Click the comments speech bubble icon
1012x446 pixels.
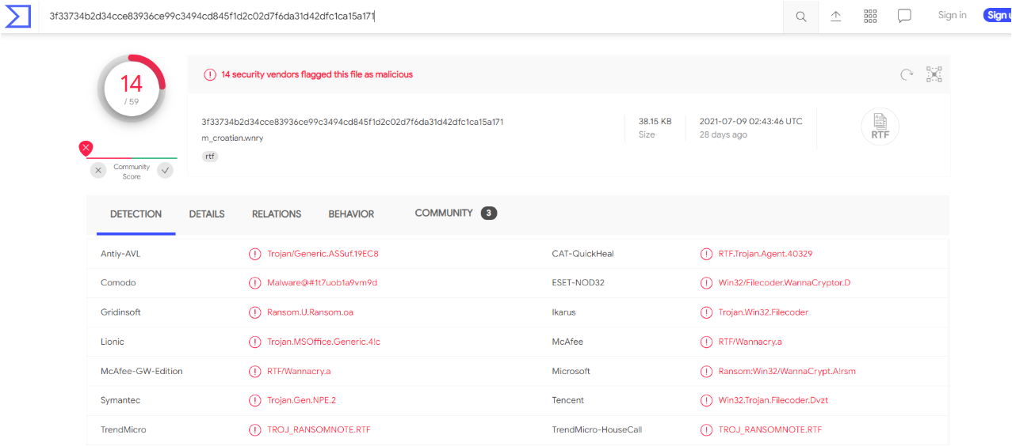tap(904, 16)
